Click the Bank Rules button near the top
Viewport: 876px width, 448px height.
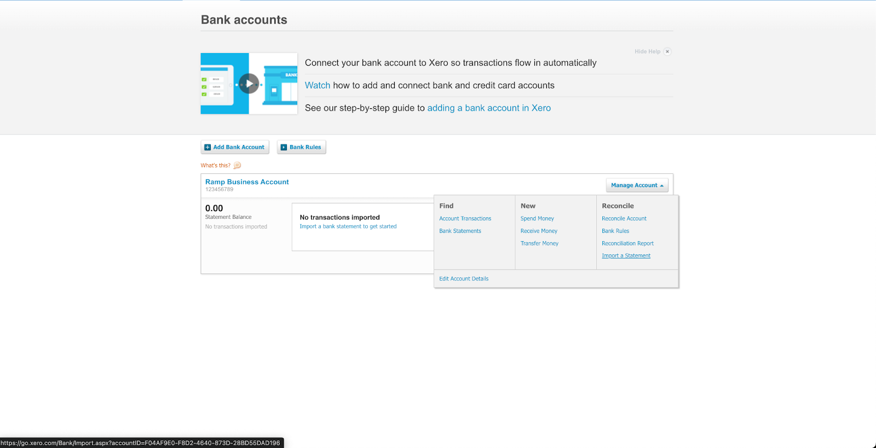coord(301,147)
